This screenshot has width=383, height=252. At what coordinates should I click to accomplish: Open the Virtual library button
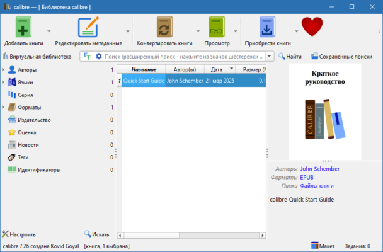pos(37,57)
